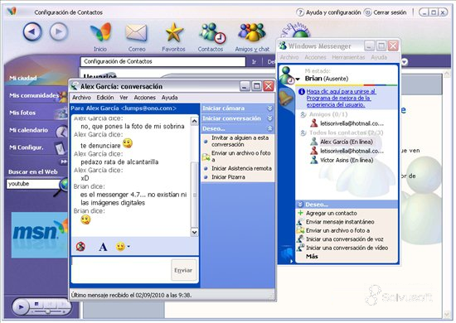Click Enviar un archivo o foto a in Messenger
456x323 pixels.
pos(337,230)
